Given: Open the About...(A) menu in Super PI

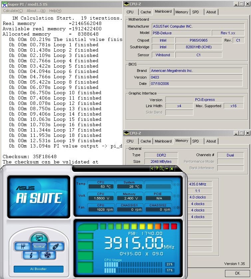Looking at the screenshot, I should tap(36, 11).
